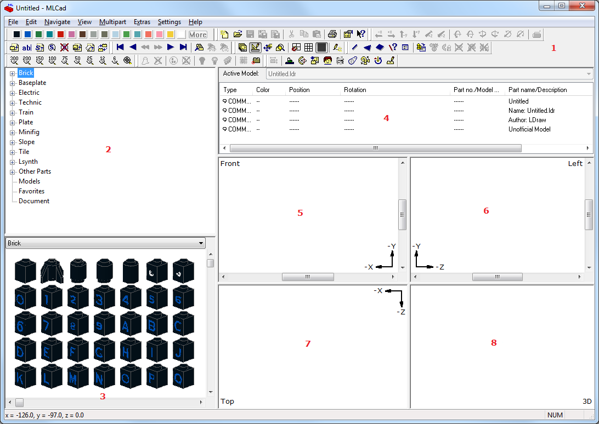599x424 pixels.
Task: Expand the Minifig category
Action: [x=12, y=133]
